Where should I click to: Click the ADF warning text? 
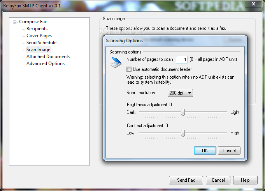(x=180, y=79)
